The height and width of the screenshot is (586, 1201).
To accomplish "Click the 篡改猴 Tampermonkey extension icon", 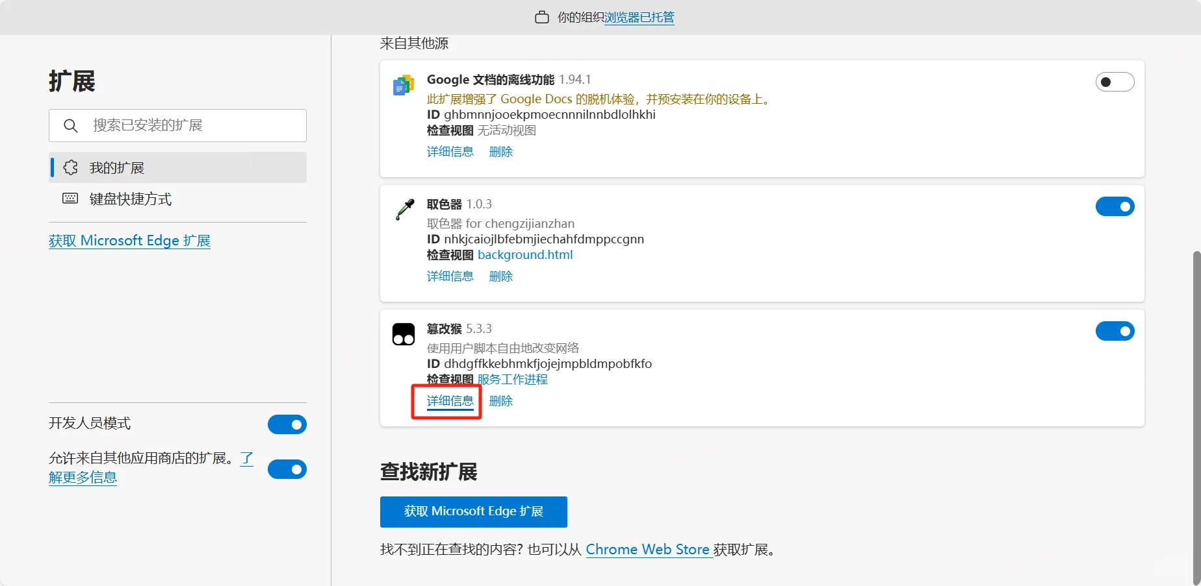I will (403, 334).
